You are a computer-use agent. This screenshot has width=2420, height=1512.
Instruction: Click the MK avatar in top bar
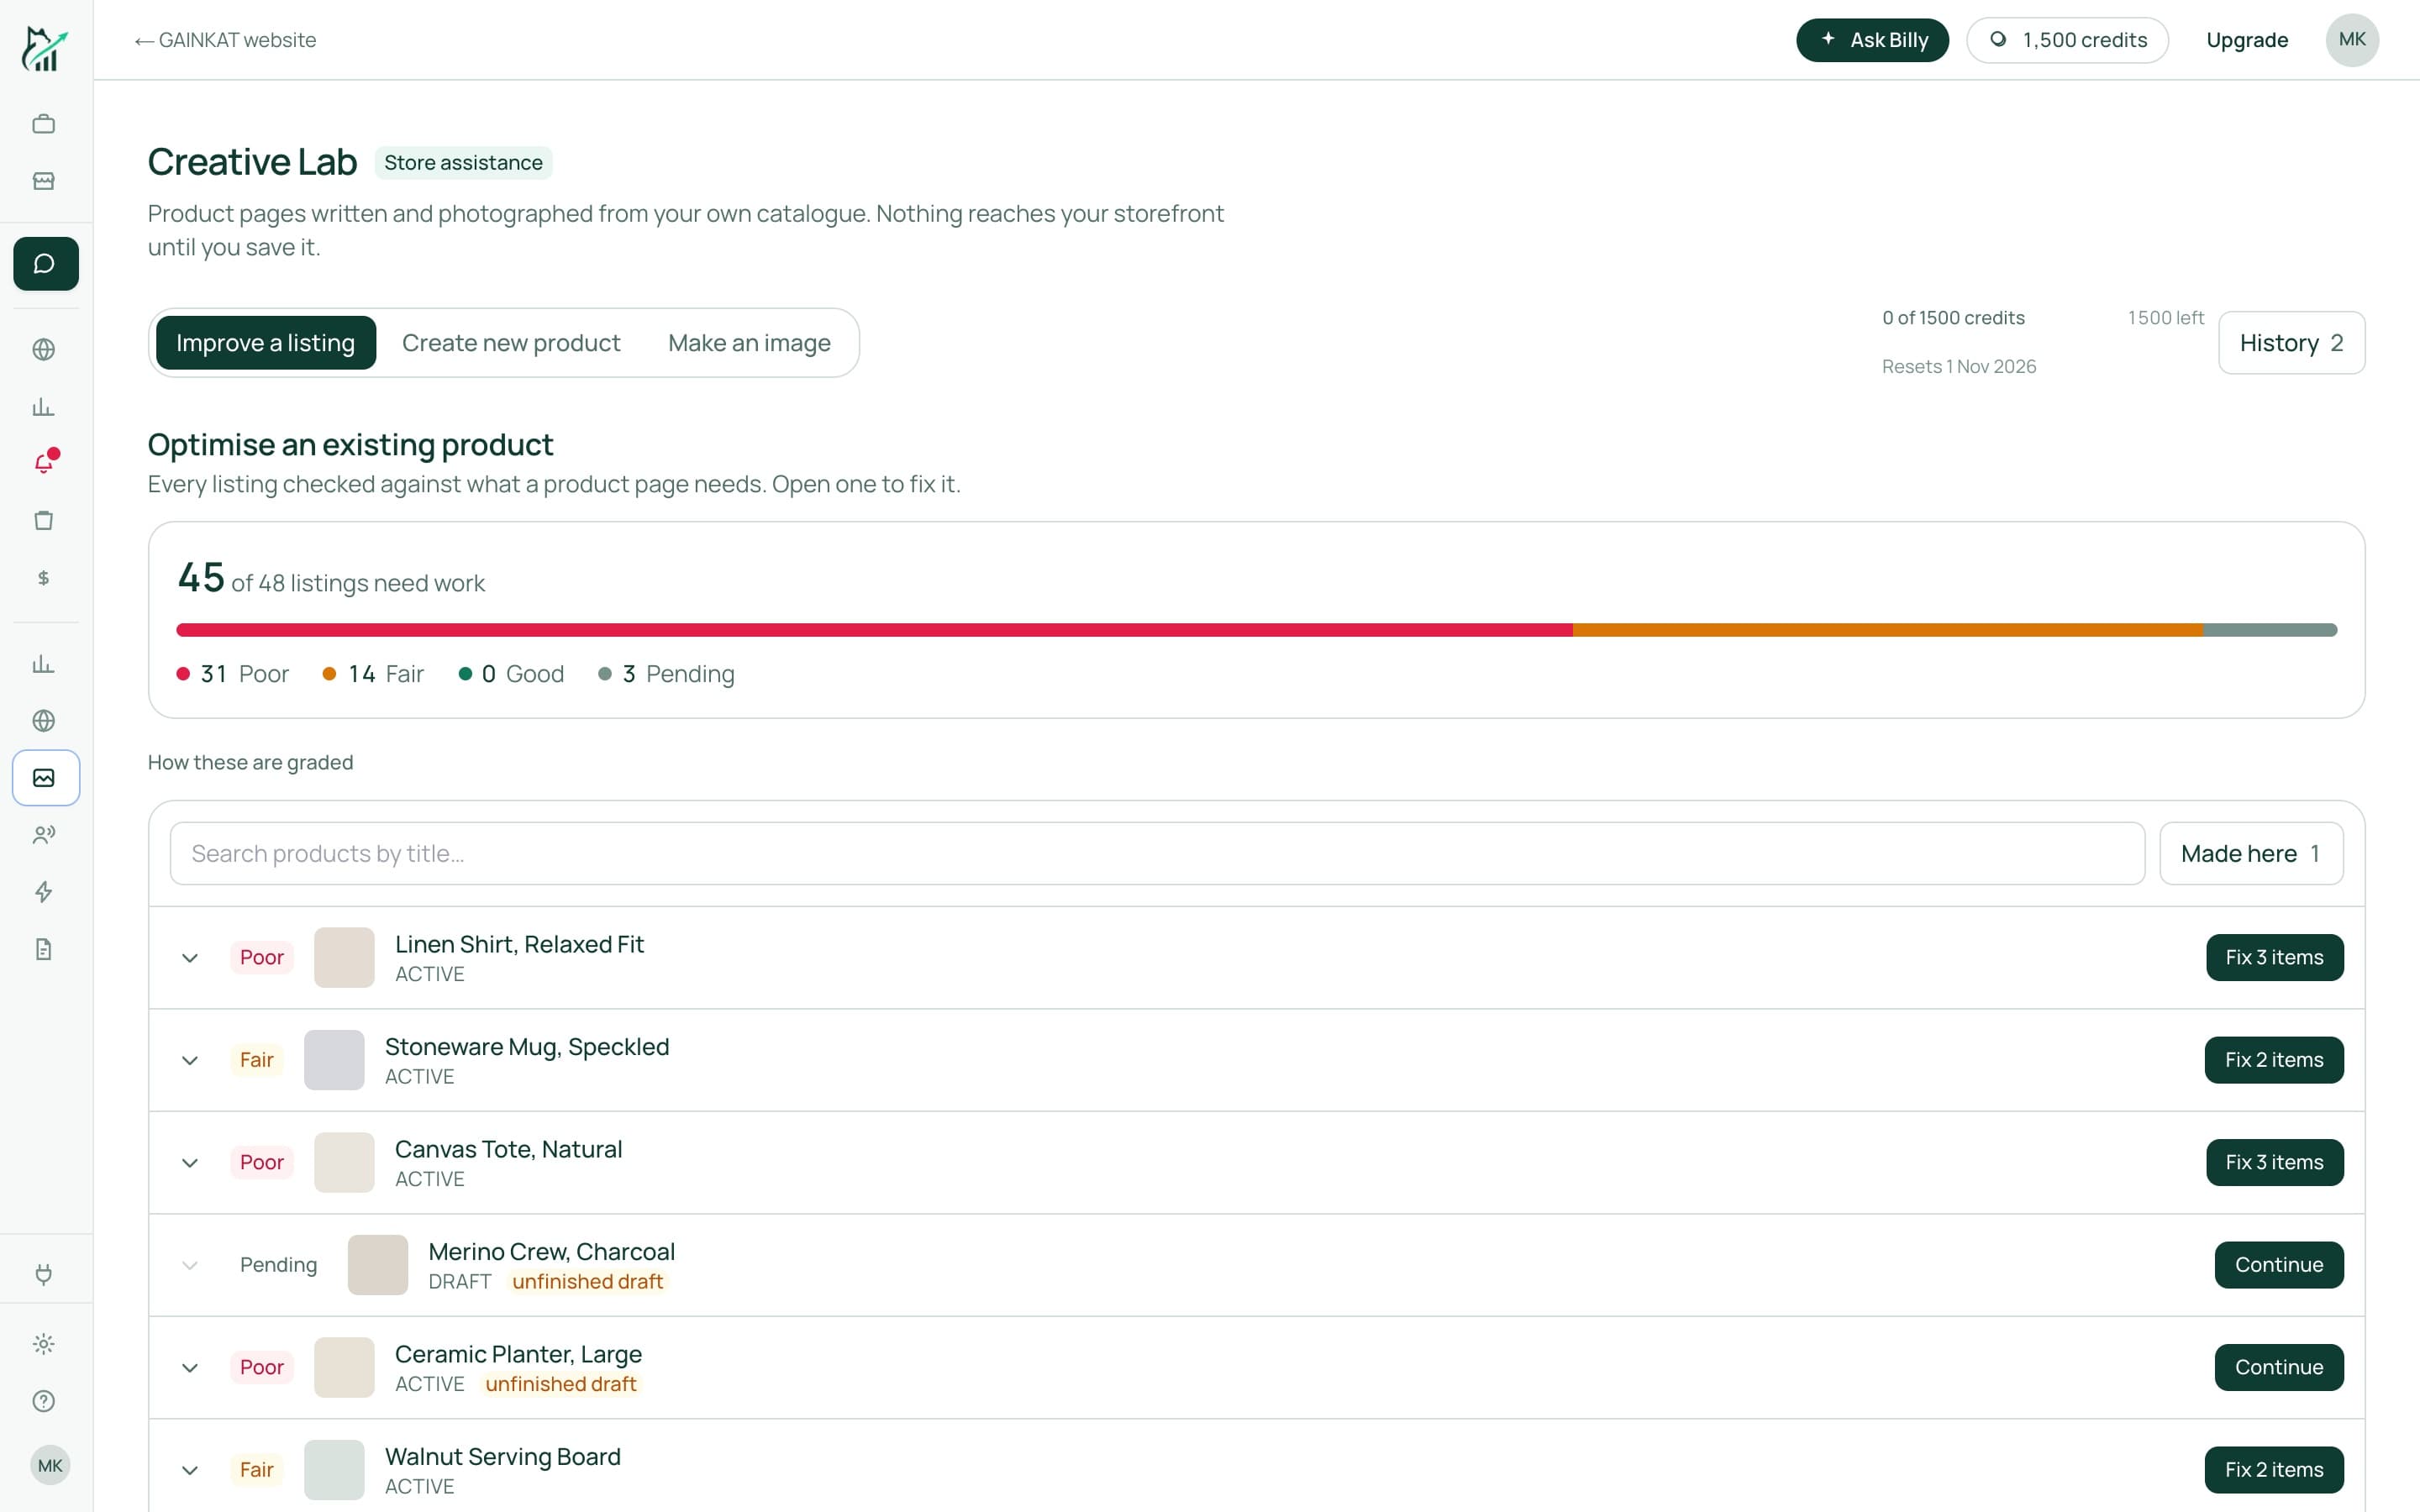click(2352, 40)
